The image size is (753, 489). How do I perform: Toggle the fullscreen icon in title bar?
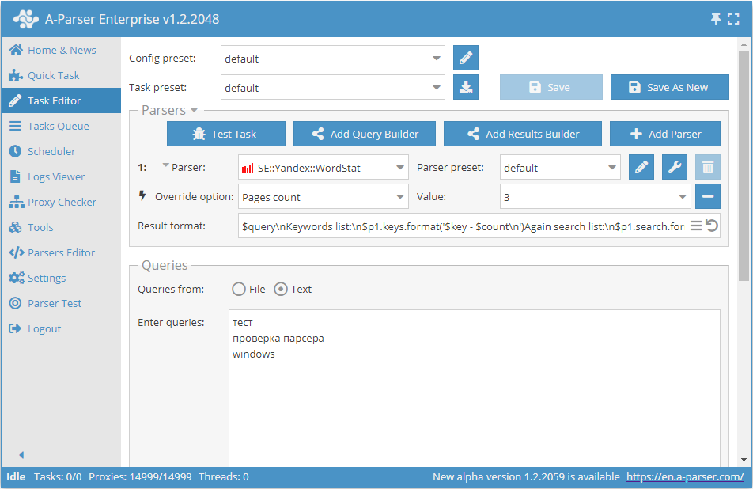(733, 19)
